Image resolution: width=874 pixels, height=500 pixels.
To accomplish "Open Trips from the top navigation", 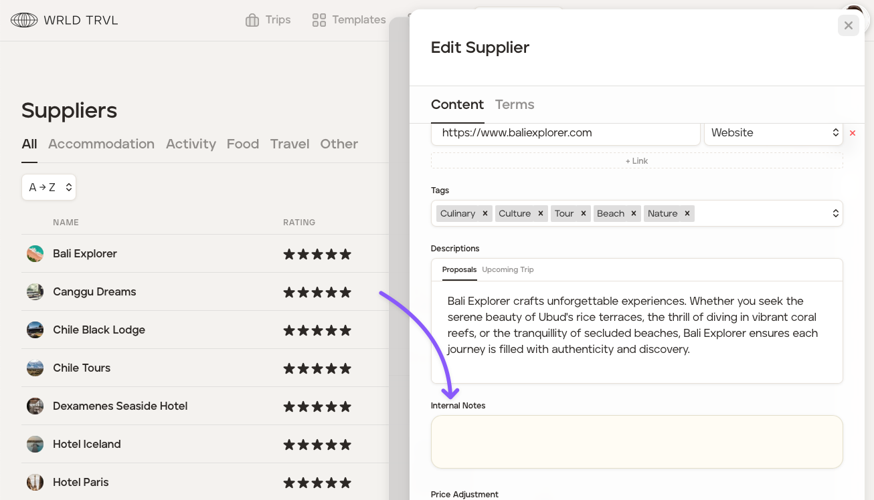I will [x=268, y=20].
